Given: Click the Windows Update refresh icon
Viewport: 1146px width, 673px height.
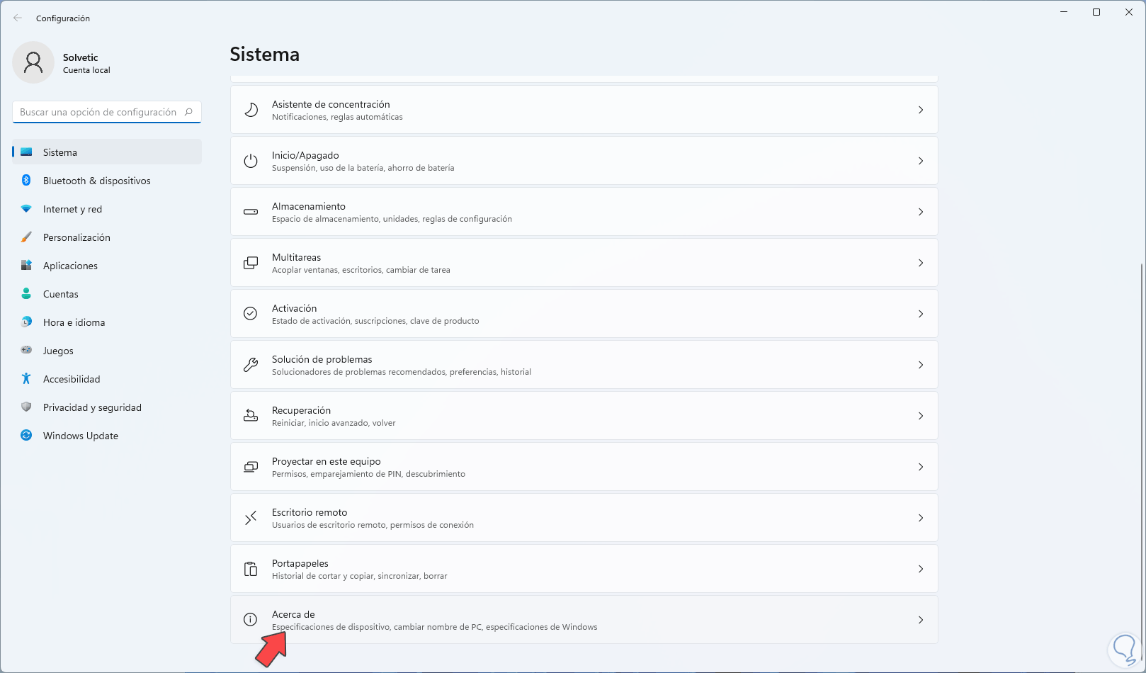Looking at the screenshot, I should pyautogui.click(x=26, y=436).
